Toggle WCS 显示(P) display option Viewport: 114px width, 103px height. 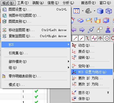pyautogui.click(x=92, y=93)
